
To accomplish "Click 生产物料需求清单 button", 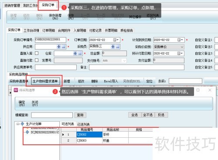I will tap(45, 81).
